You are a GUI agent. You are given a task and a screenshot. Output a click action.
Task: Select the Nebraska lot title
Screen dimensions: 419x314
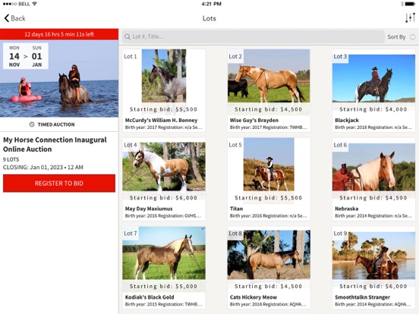pyautogui.click(x=347, y=209)
